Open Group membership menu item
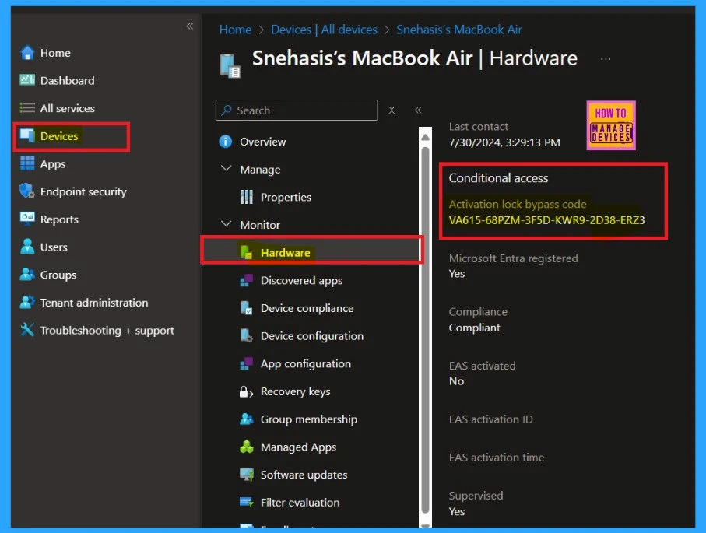This screenshot has height=533, width=706. click(x=309, y=419)
